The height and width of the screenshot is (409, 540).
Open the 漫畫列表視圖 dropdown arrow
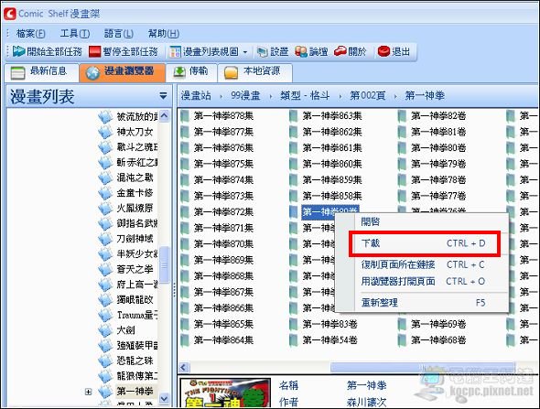245,52
